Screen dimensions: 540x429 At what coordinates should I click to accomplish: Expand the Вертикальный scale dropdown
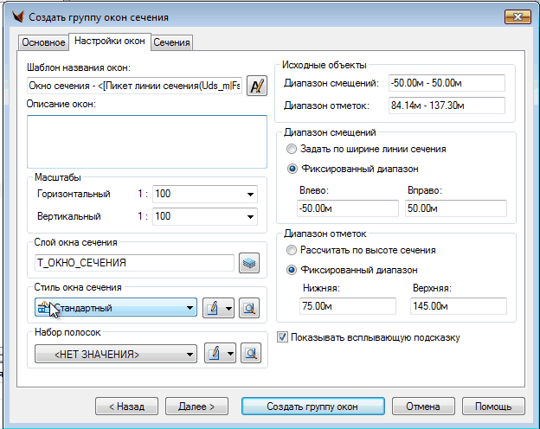[x=250, y=216]
